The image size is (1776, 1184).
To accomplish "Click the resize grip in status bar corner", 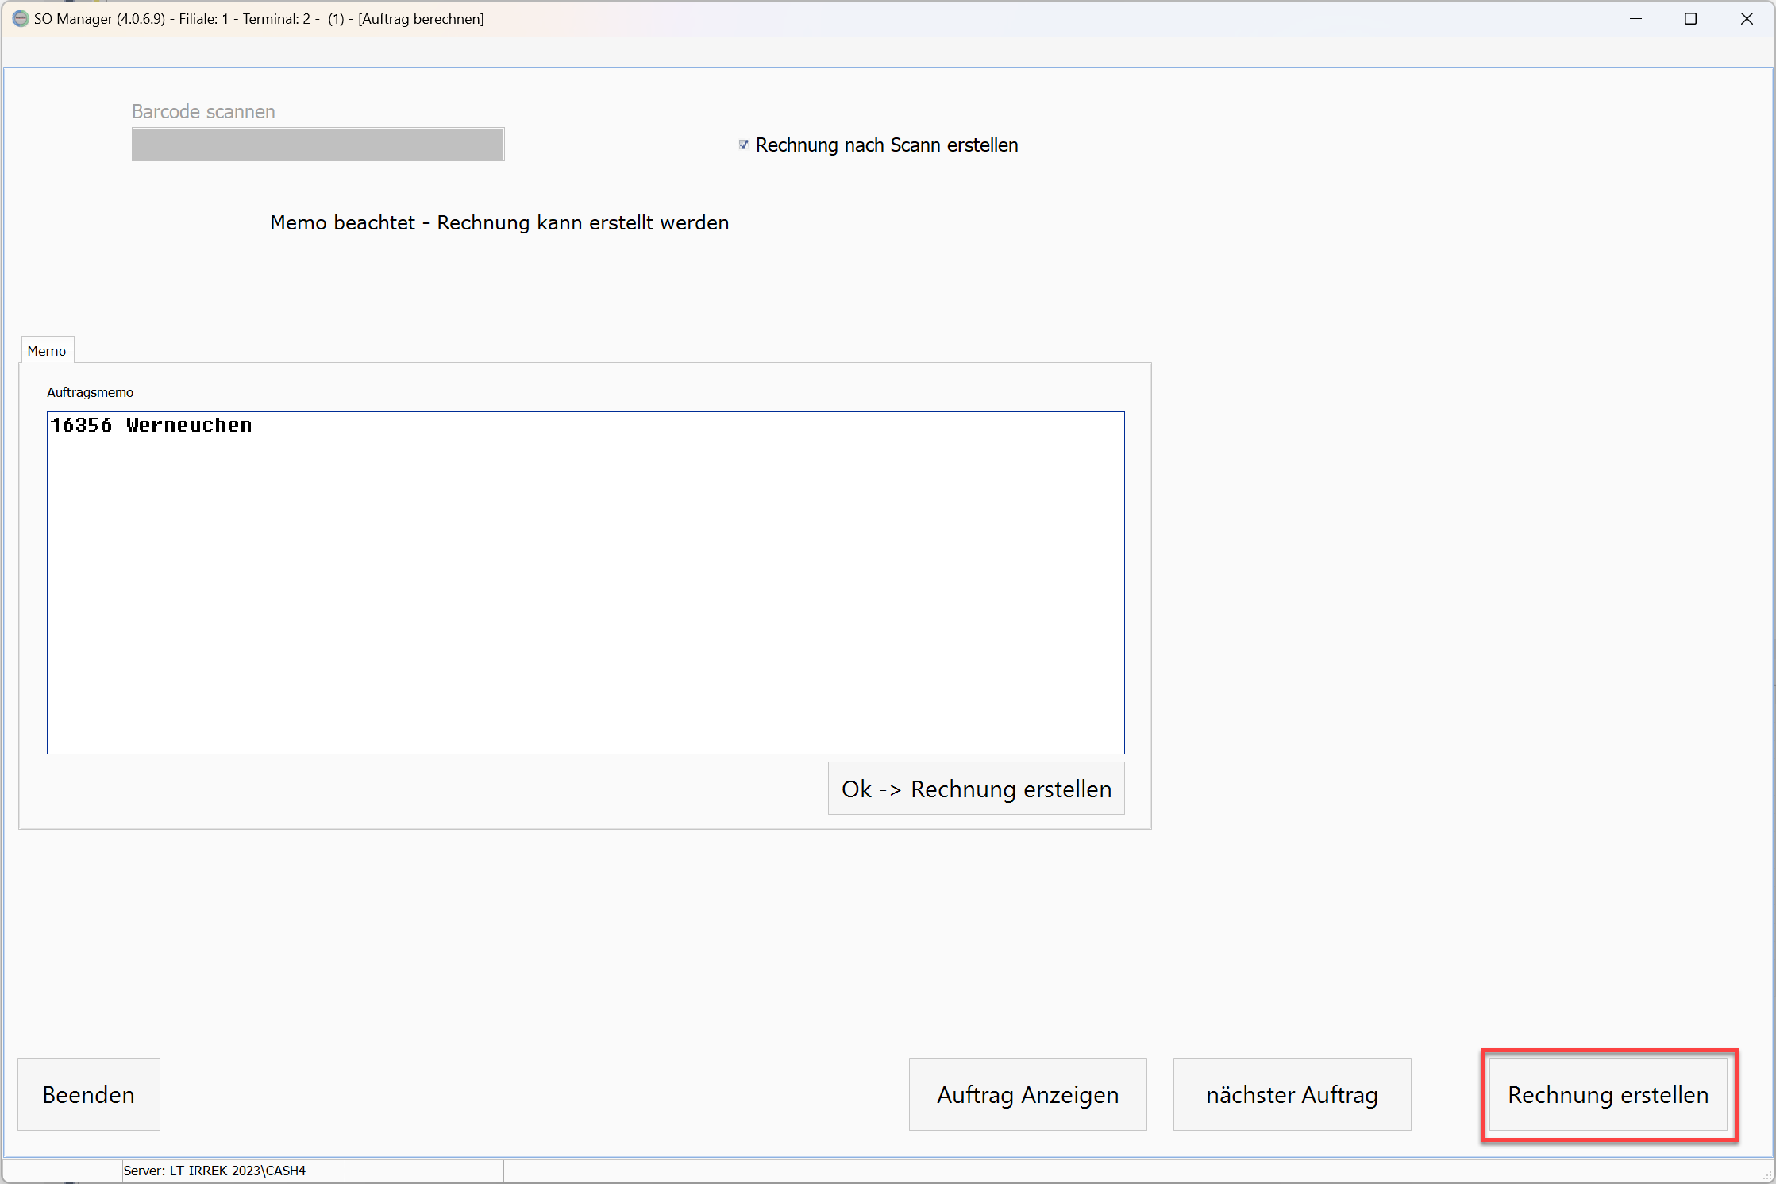I will (x=1767, y=1176).
